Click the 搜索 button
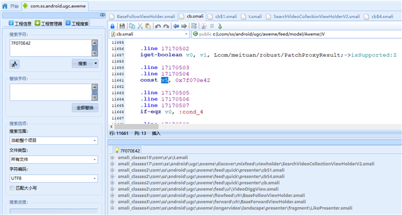This screenshot has width=402, height=215. click(83, 63)
